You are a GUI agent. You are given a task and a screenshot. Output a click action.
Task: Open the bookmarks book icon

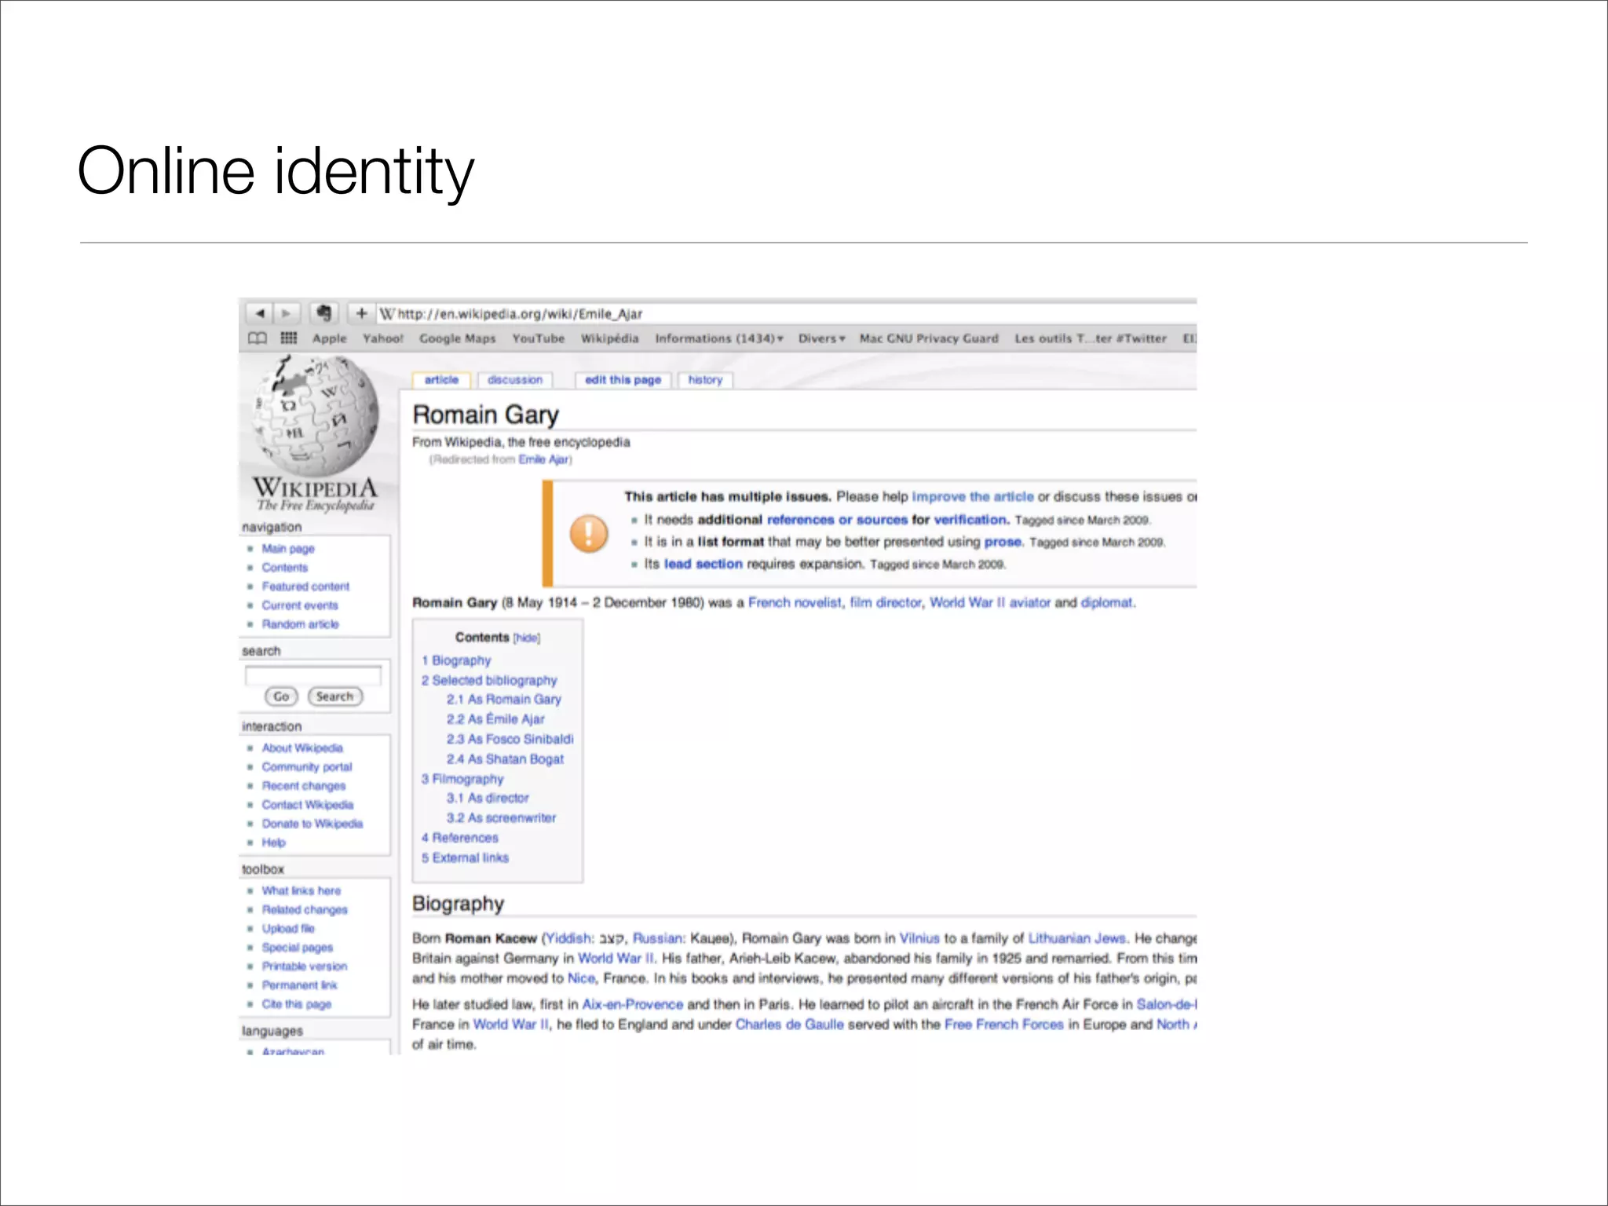click(258, 338)
